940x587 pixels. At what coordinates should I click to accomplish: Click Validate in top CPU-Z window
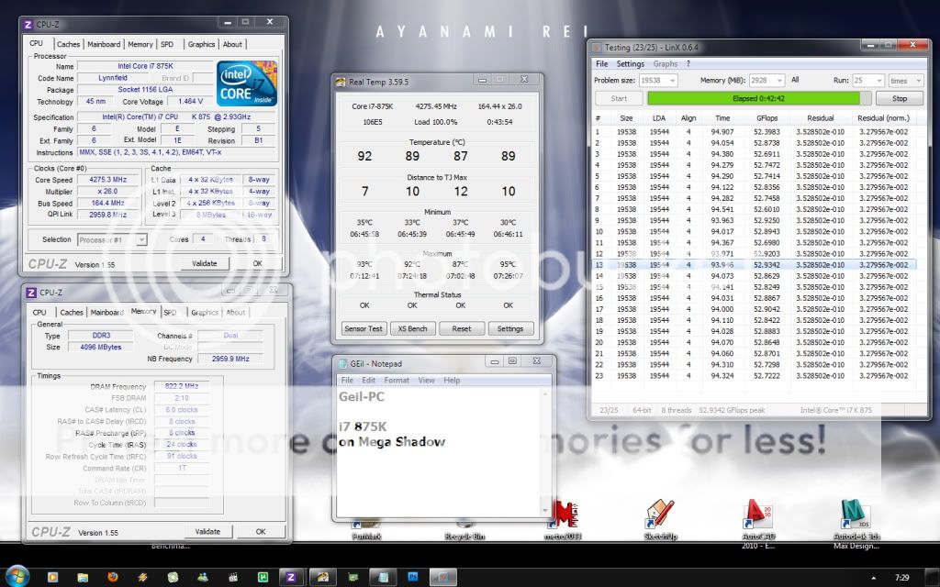click(205, 263)
